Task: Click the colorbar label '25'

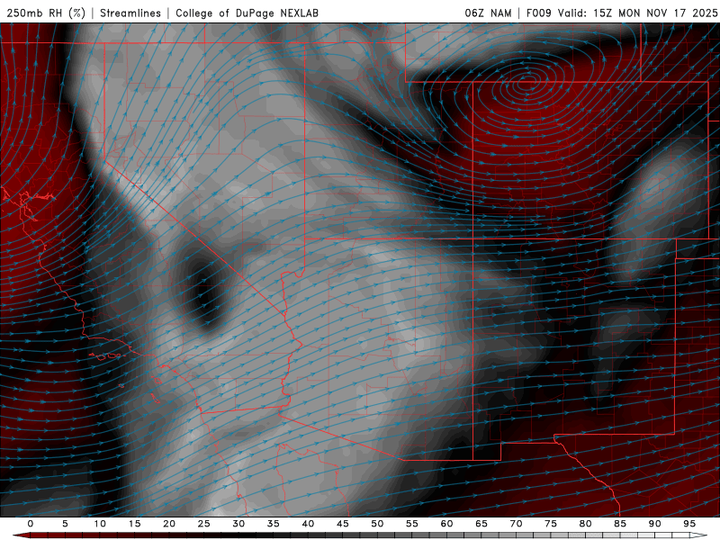Action: tap(204, 524)
